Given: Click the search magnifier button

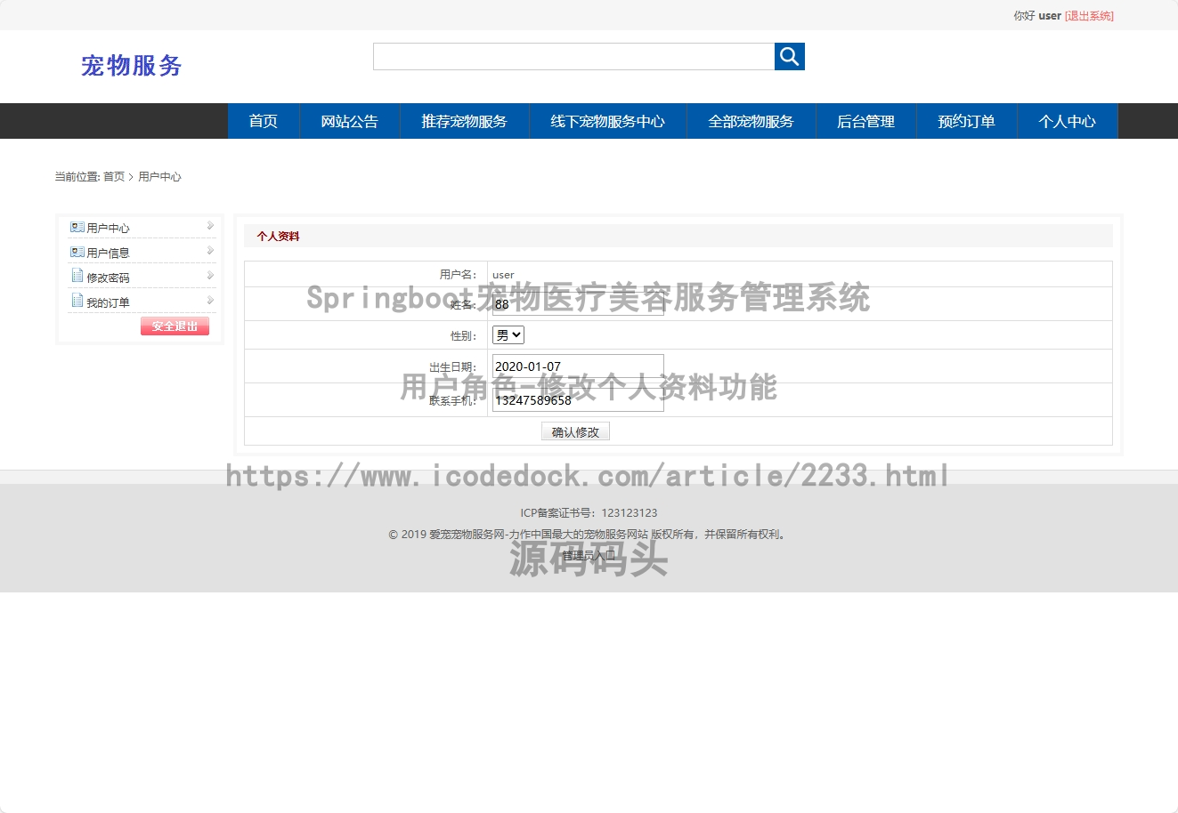Looking at the screenshot, I should (789, 56).
